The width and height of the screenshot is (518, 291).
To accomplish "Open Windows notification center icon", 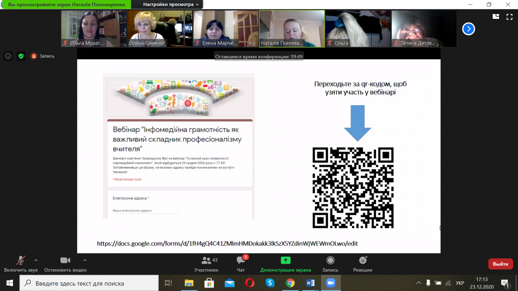I will point(505,283).
